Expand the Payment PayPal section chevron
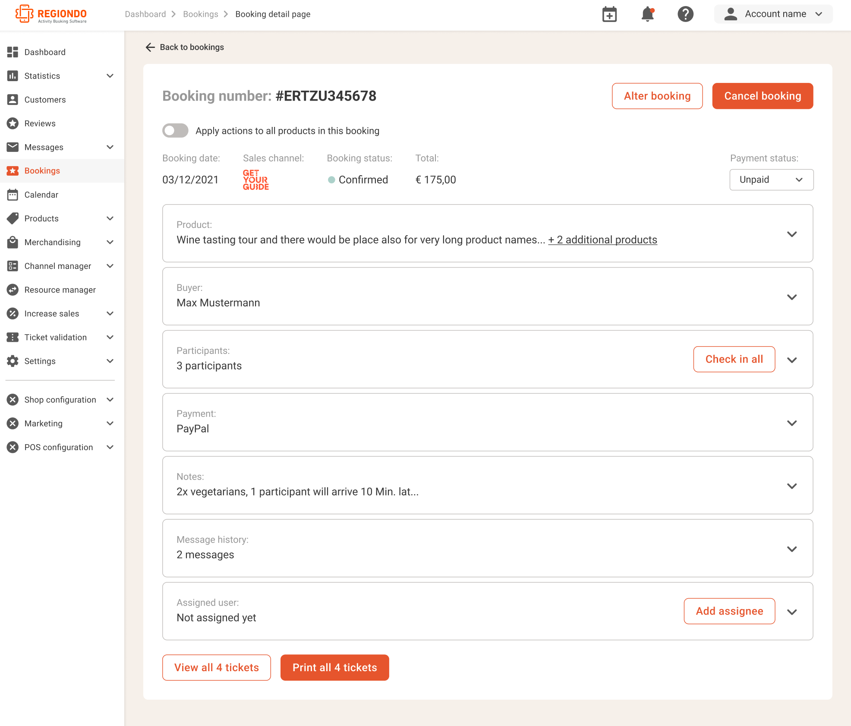Image resolution: width=851 pixels, height=726 pixels. click(x=791, y=423)
